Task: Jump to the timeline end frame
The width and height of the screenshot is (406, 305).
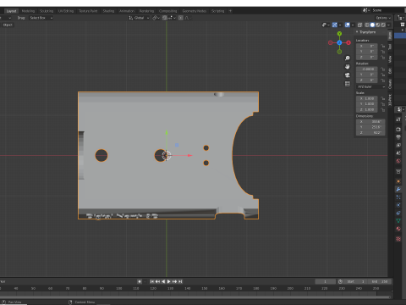Action: pyautogui.click(x=180, y=281)
